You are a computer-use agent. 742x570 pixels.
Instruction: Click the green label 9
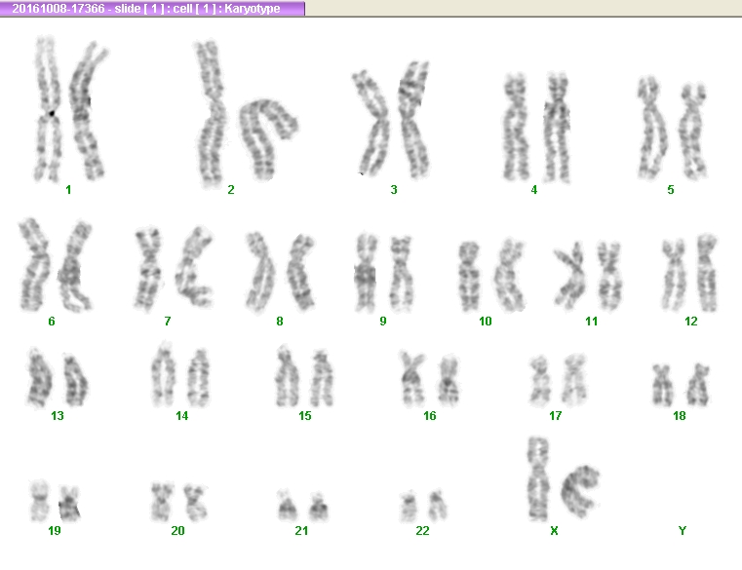click(383, 322)
